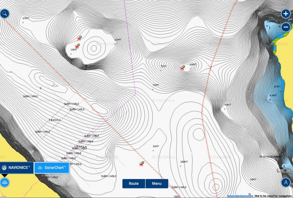Click the Route button
The width and height of the screenshot is (293, 198).
point(134,183)
